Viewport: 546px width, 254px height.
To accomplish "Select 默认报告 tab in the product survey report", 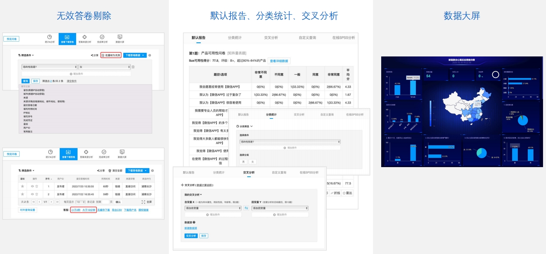I will pyautogui.click(x=199, y=38).
